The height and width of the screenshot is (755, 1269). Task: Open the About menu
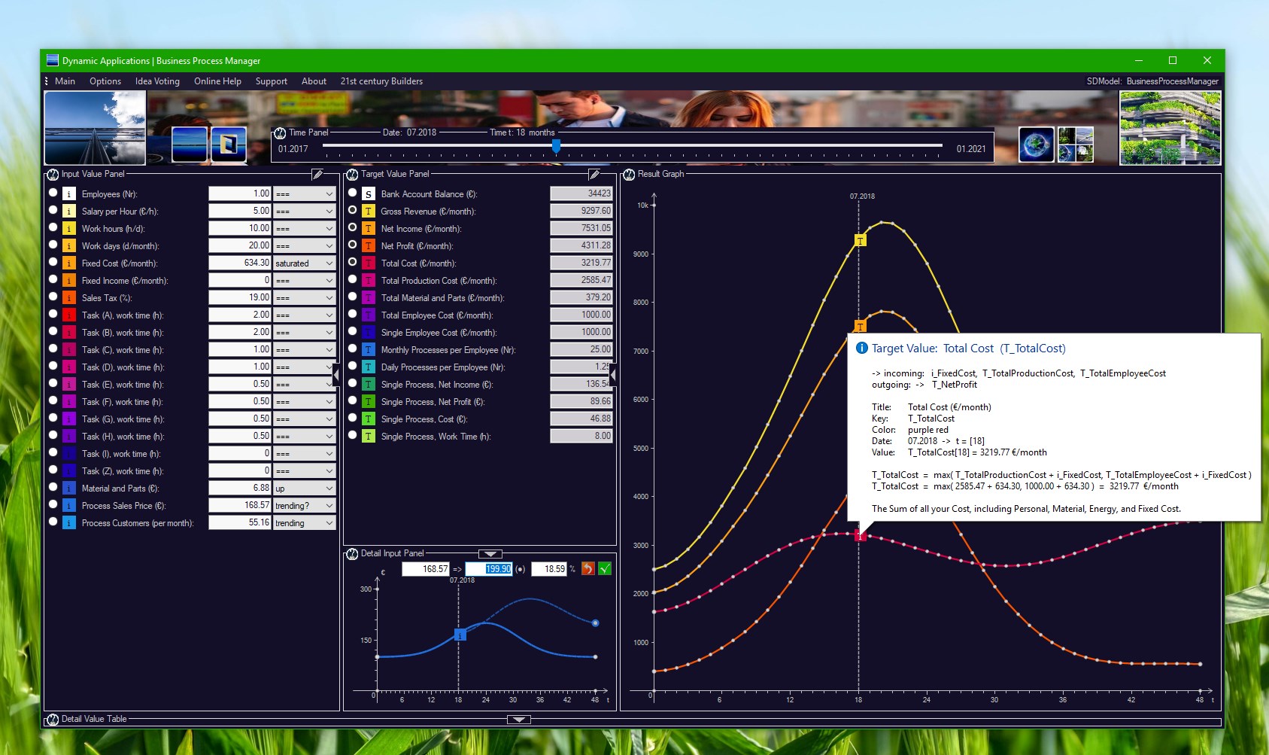(314, 81)
